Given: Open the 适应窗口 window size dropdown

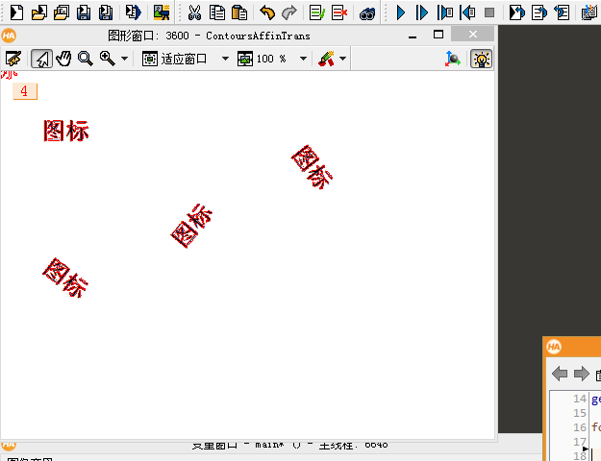Looking at the screenshot, I should click(x=225, y=59).
